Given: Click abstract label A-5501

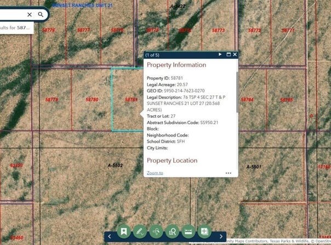Looking at the screenshot, I should tap(254, 167).
